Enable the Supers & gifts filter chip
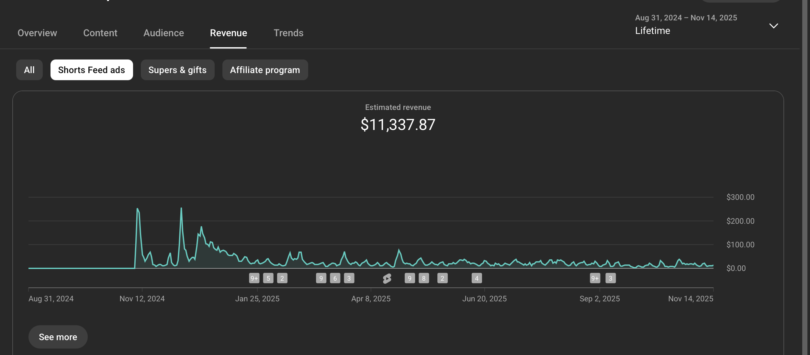Viewport: 810px width, 355px height. point(177,70)
